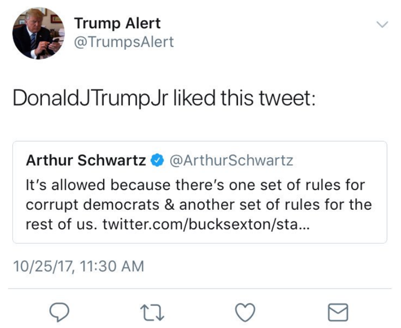Like the tweet with the heart icon
The image size is (401, 328).
pyautogui.click(x=245, y=312)
